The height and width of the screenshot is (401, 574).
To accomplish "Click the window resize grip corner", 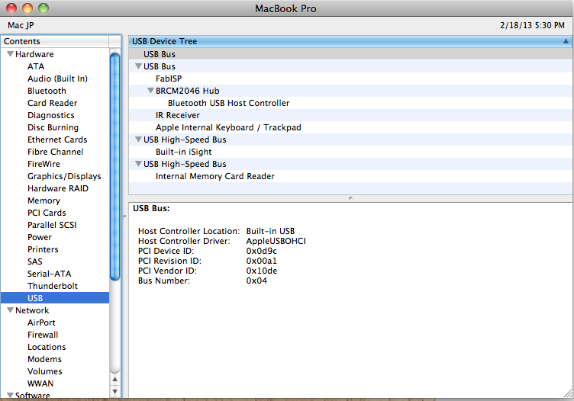I will tap(568, 393).
